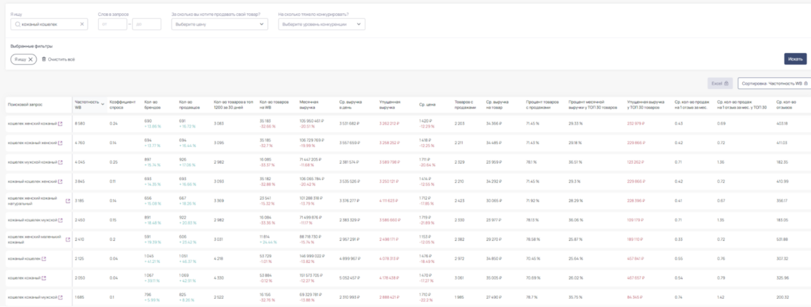Screen dimensions: 811x307
Task: Click the 'от' minimum words input
Action: point(112,25)
